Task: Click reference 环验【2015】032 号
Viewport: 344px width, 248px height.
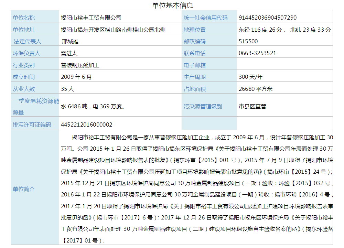Action: [x=304, y=183]
